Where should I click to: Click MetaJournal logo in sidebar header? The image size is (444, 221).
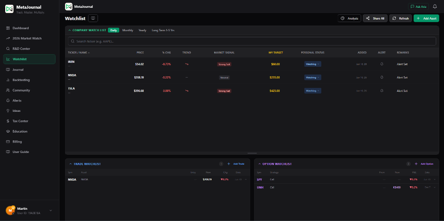pos(10,9)
